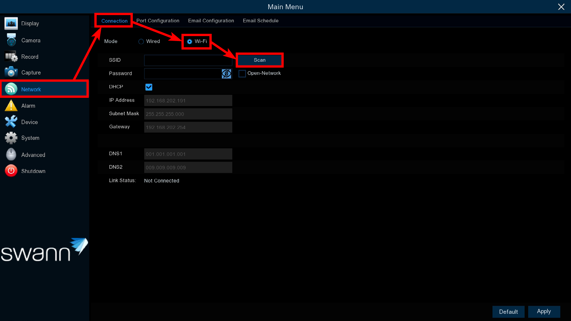Select the Device tools icon
The height and width of the screenshot is (321, 571).
pos(11,122)
